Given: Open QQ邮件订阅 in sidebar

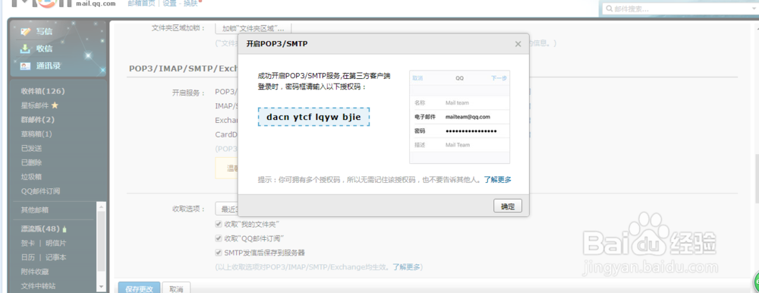Looking at the screenshot, I should coord(41,191).
